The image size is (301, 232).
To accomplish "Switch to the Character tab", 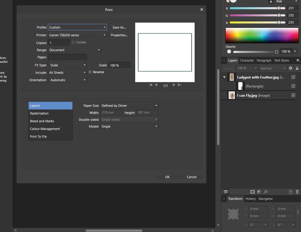I will [x=247, y=60].
